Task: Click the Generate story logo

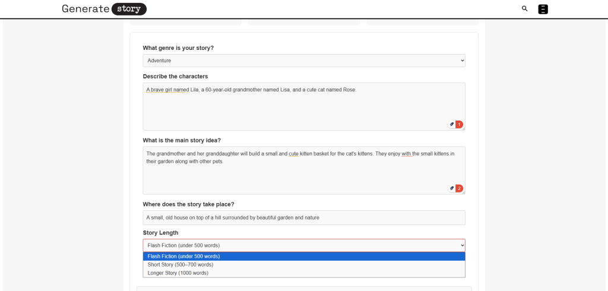Action: click(104, 9)
